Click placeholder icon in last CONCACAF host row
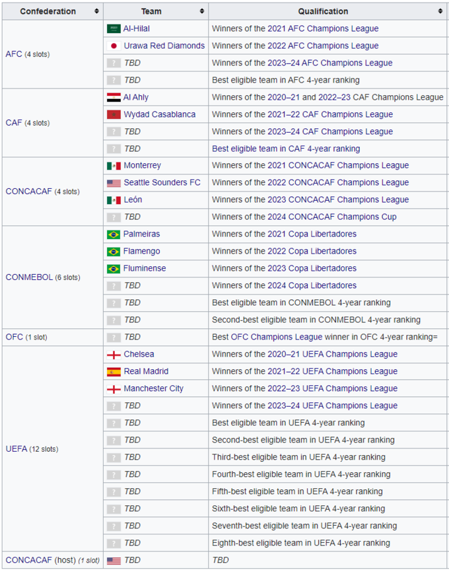 [114, 560]
